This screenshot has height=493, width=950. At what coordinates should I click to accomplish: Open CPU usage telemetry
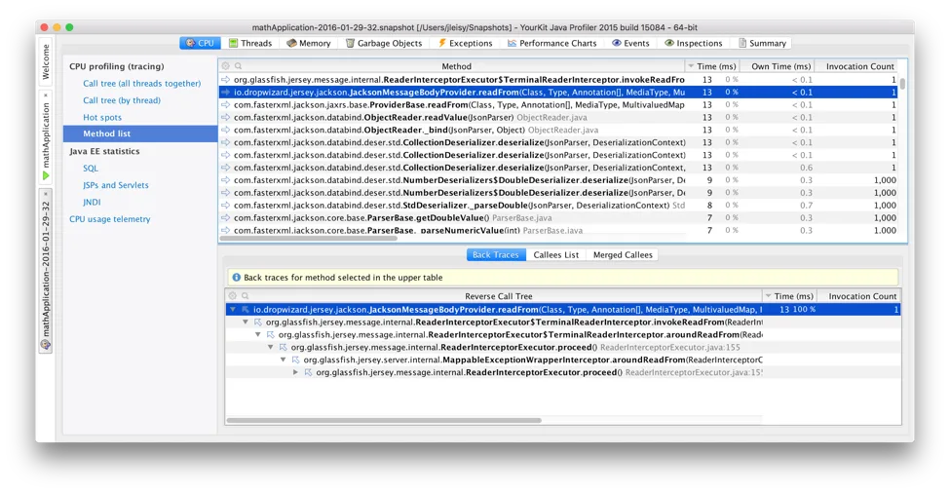pos(110,219)
